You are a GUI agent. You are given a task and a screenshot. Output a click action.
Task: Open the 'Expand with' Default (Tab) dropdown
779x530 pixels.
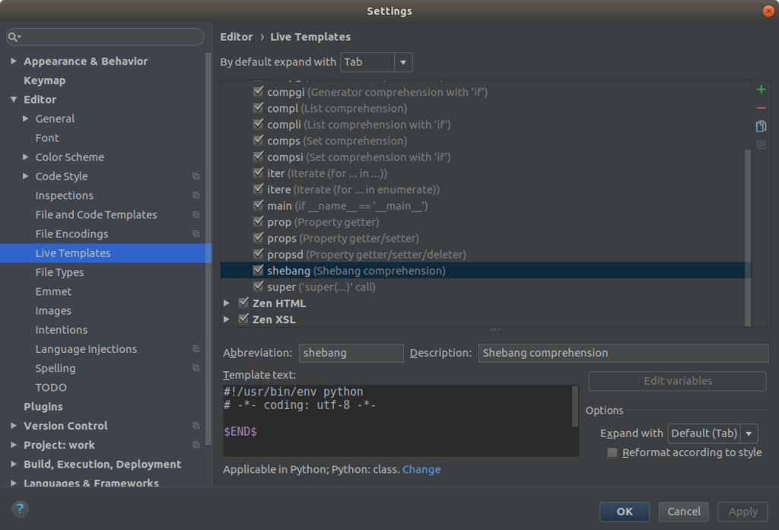pos(712,433)
